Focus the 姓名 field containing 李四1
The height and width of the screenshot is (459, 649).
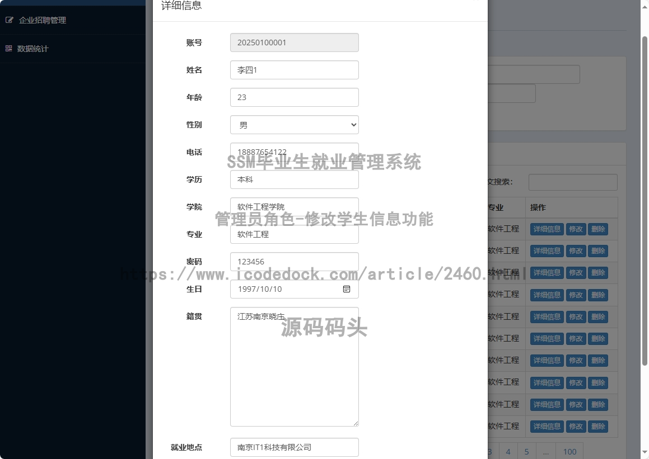(295, 70)
